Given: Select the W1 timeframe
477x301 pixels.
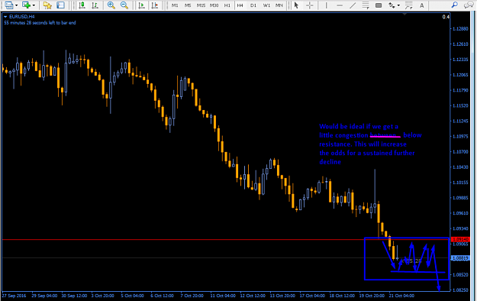Looking at the screenshot, I should coord(266,5).
